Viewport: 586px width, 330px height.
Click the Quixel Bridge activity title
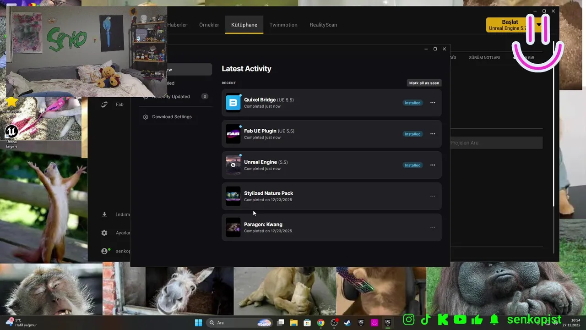260,100
